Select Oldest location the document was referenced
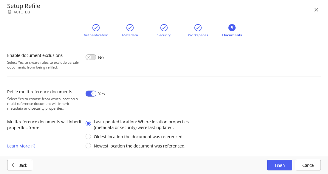This screenshot has width=328, height=174. [x=88, y=137]
